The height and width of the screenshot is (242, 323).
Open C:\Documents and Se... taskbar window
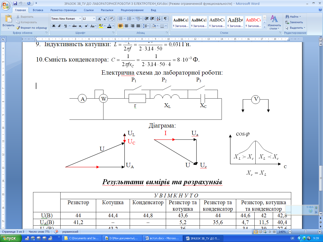tap(82, 238)
